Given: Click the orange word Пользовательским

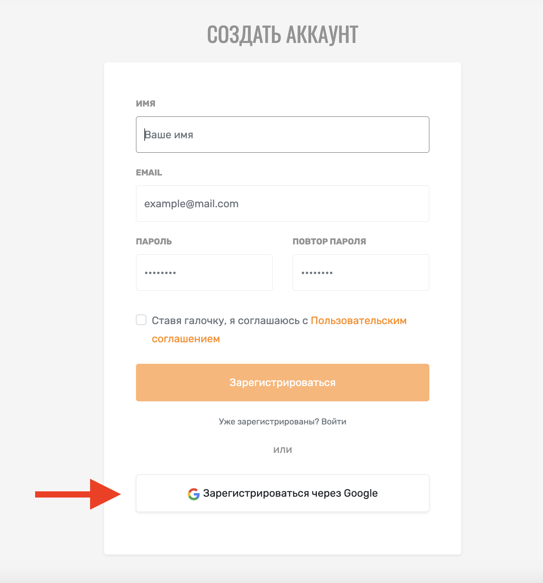Looking at the screenshot, I should coord(359,321).
